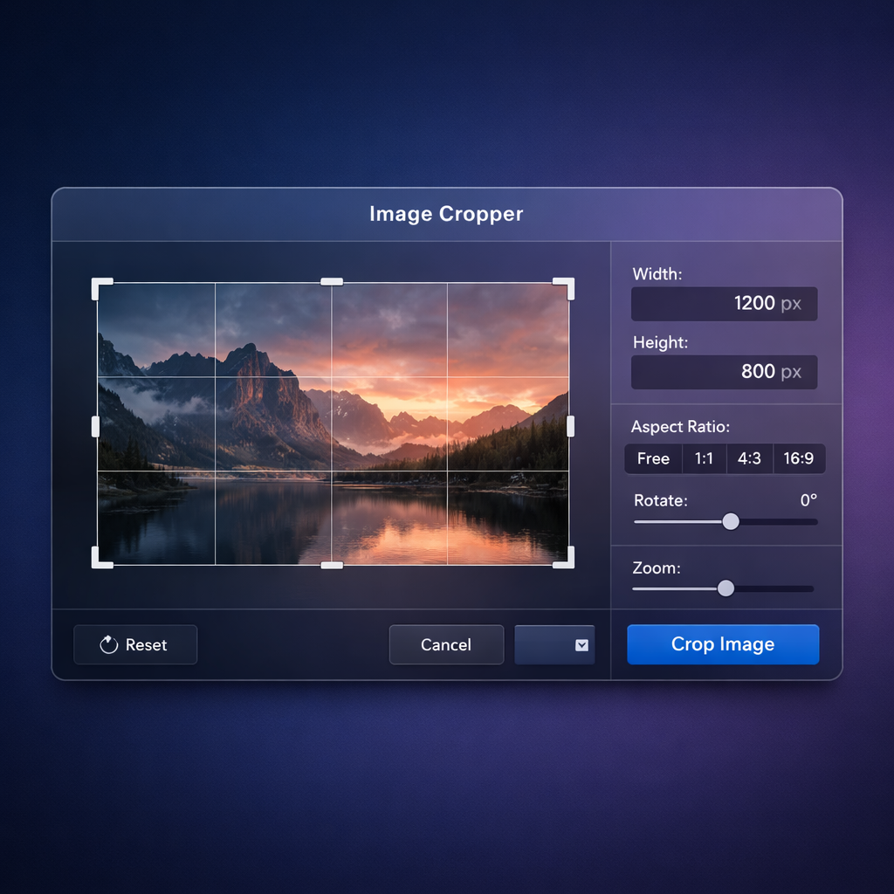Select the 1:1 aspect ratio option
The height and width of the screenshot is (894, 894).
pyautogui.click(x=705, y=458)
